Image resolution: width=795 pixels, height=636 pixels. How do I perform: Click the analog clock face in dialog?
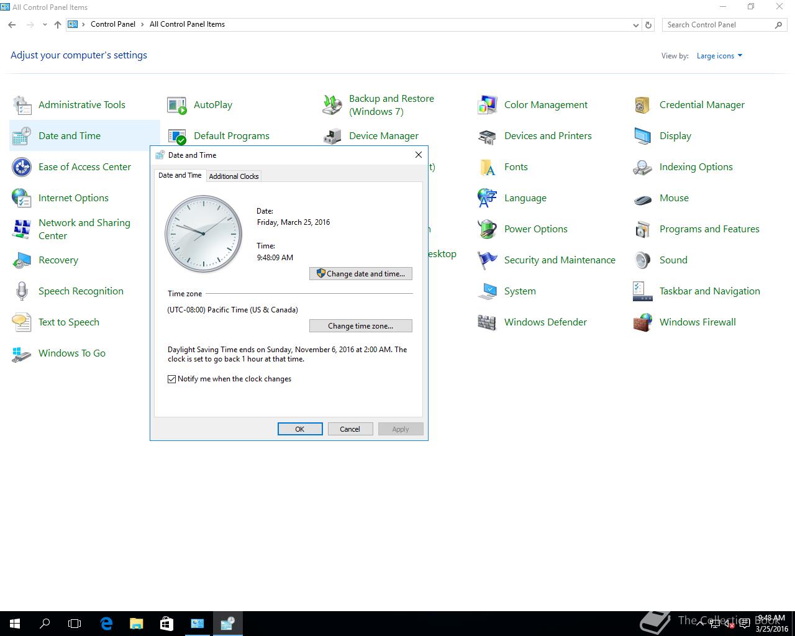coord(203,234)
